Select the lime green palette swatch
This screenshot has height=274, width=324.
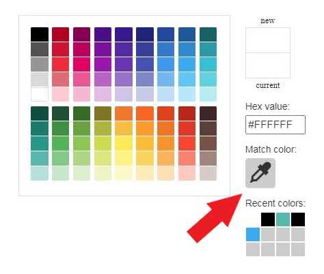point(103,143)
